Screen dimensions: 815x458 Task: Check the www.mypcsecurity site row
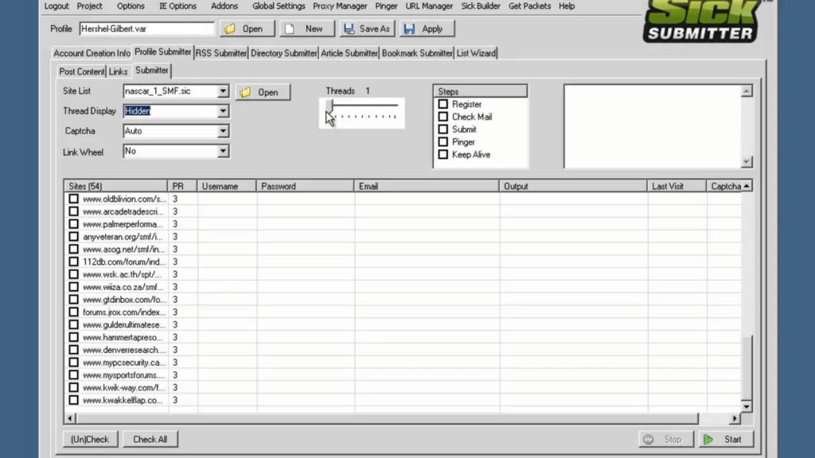(x=74, y=363)
